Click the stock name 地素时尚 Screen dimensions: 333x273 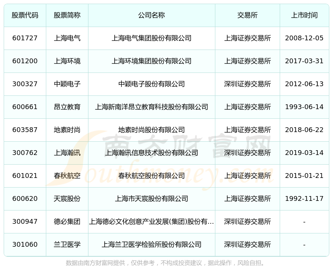[67, 130]
